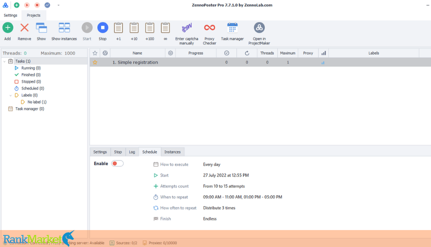This screenshot has height=247, width=431.
Task: Toggle the schedule Enable switch
Action: [x=117, y=164]
